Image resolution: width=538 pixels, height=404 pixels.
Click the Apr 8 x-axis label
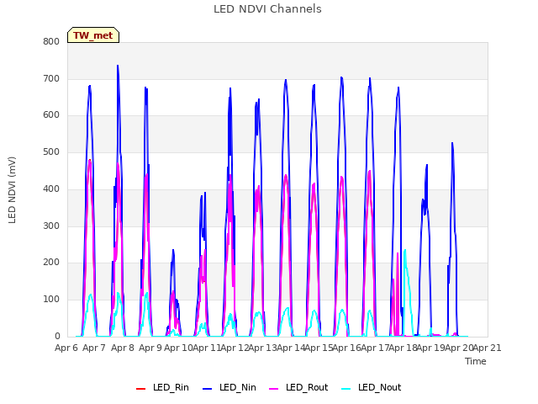(123, 348)
